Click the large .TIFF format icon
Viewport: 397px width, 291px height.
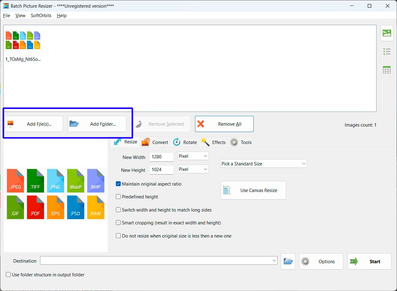click(x=35, y=181)
